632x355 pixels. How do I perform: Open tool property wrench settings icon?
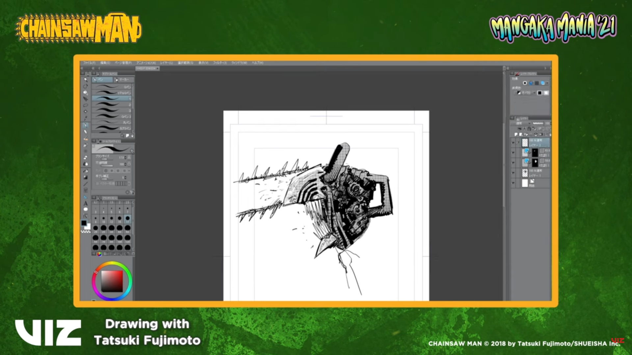[132, 192]
